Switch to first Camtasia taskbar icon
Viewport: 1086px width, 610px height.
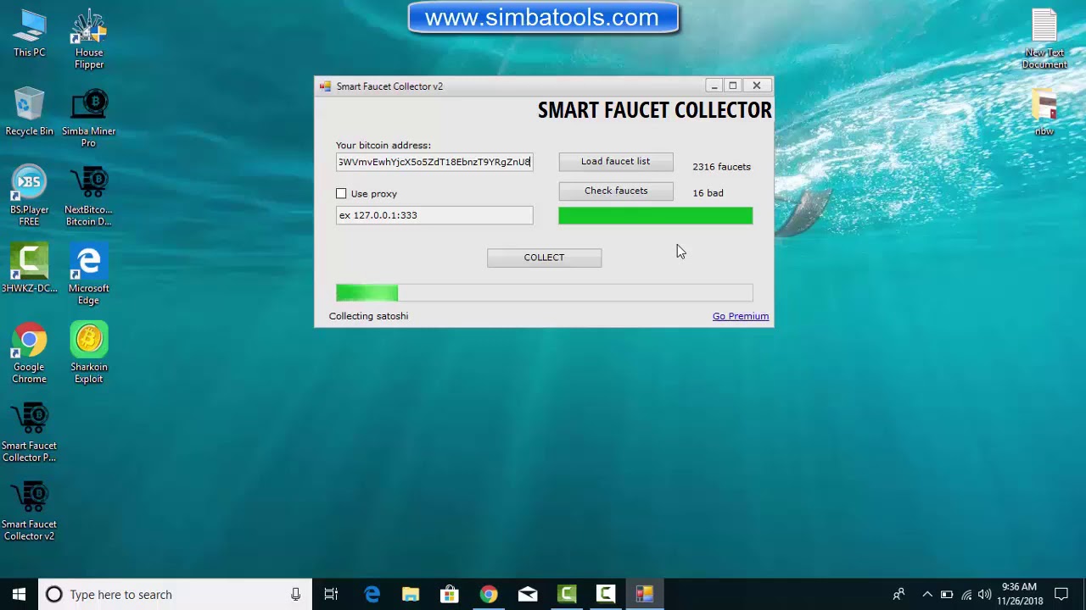tap(567, 595)
